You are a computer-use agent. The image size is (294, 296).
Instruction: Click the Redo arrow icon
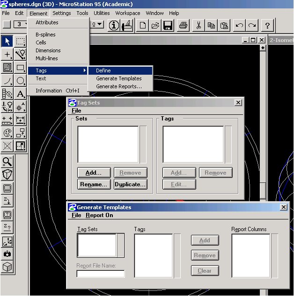[252, 25]
